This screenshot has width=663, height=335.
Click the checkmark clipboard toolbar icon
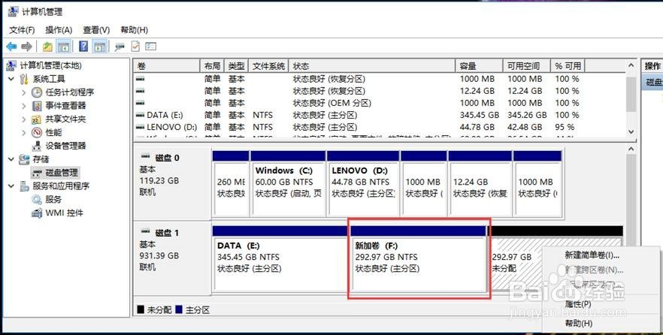(x=135, y=47)
